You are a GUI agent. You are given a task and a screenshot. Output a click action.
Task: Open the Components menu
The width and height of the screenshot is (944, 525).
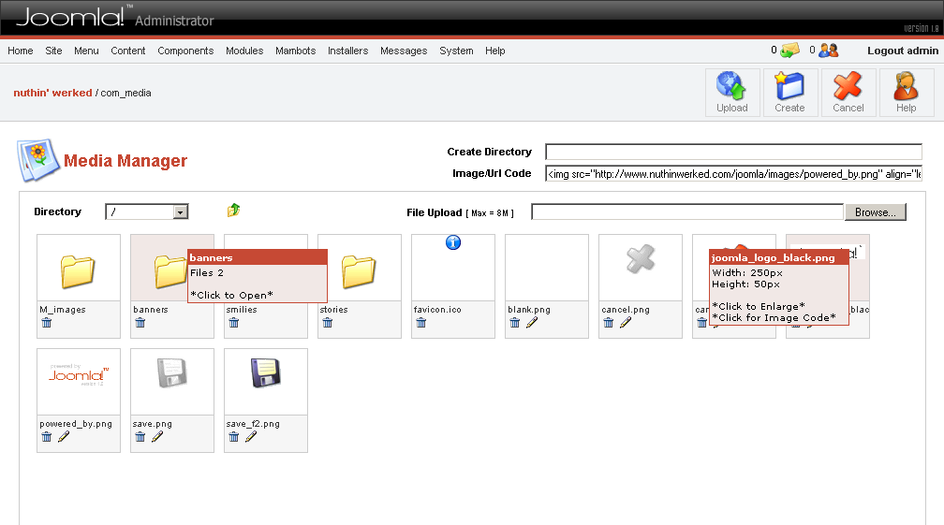tap(185, 51)
